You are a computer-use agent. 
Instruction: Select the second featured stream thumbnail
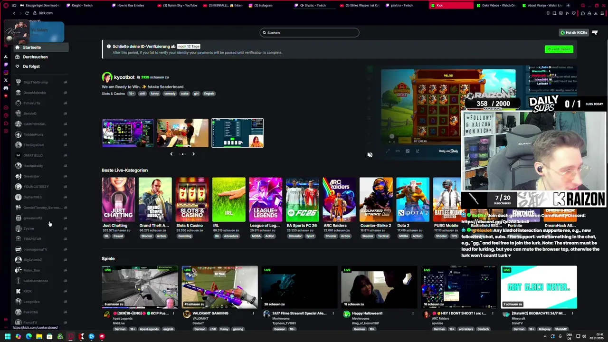click(183, 133)
